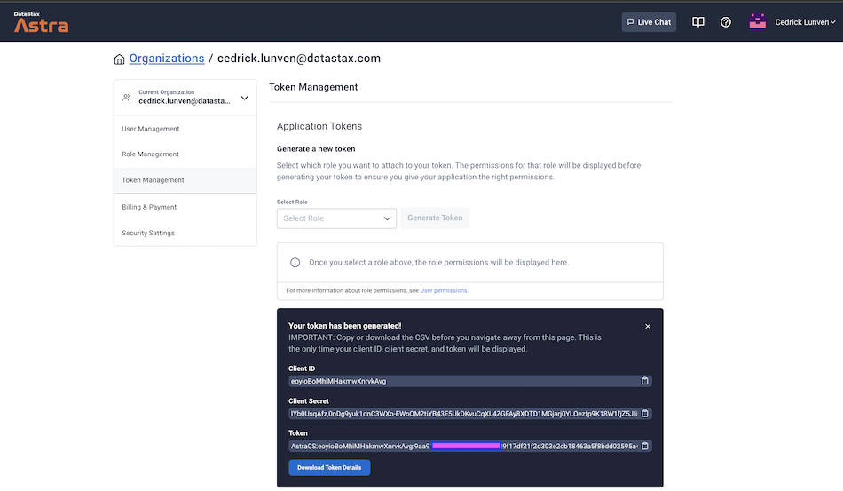Click cedrick.lunven@datastax.com breadcrumb text
The height and width of the screenshot is (491, 843).
point(299,59)
